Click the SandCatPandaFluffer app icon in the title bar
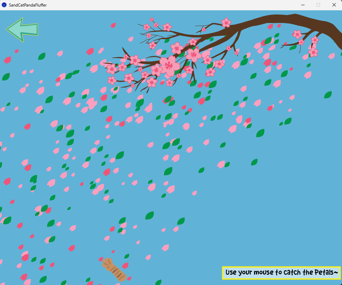 pos(4,5)
